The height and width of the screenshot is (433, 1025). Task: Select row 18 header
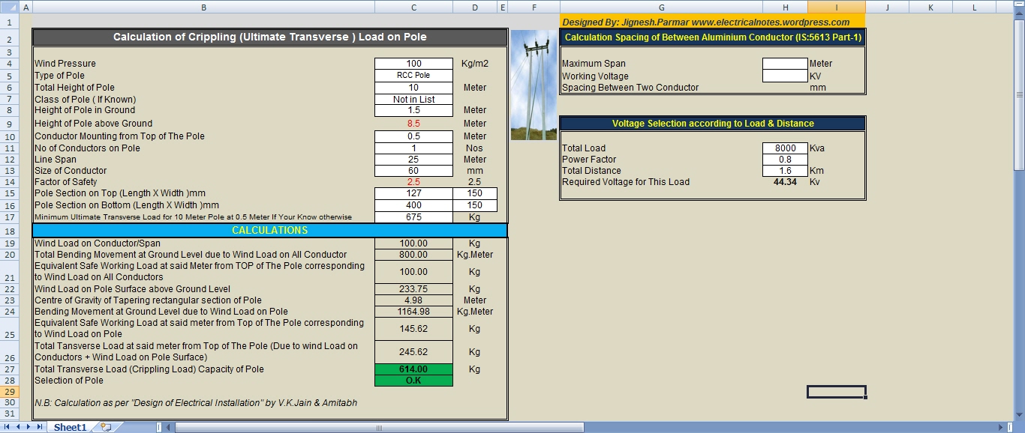pyautogui.click(x=10, y=231)
